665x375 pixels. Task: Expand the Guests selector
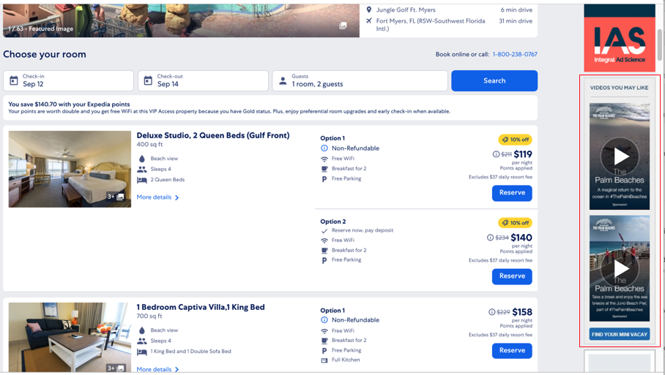[360, 80]
